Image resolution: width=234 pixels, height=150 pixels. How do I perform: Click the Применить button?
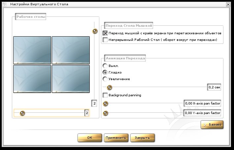(116, 137)
